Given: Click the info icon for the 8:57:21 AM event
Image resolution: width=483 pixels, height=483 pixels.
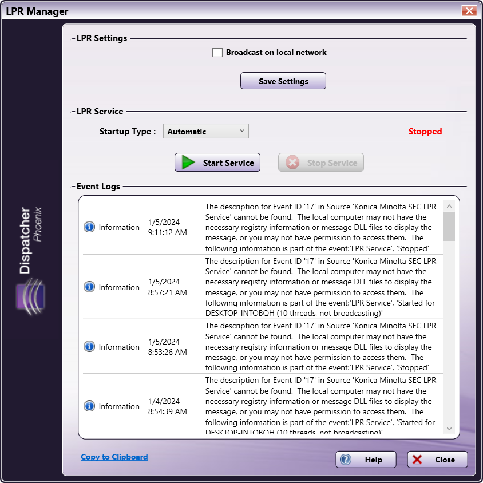Looking at the screenshot, I should (x=89, y=287).
